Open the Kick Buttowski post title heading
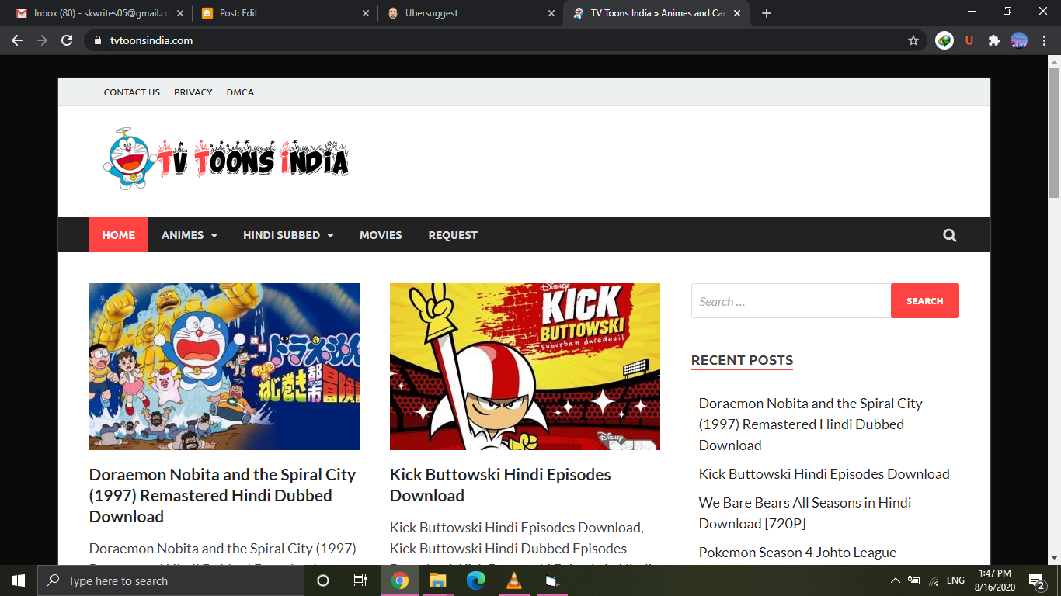 tap(500, 485)
